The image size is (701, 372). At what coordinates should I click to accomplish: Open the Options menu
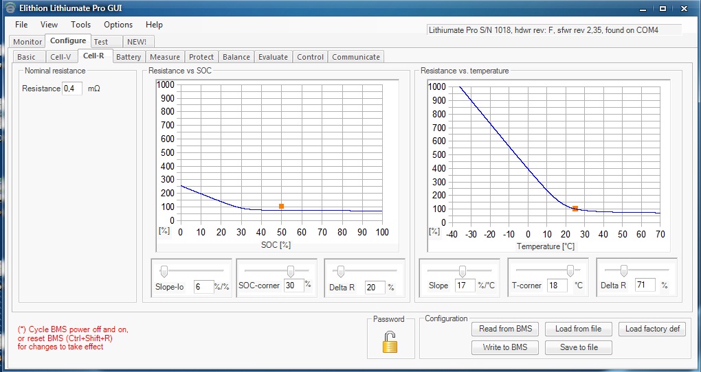pos(118,25)
